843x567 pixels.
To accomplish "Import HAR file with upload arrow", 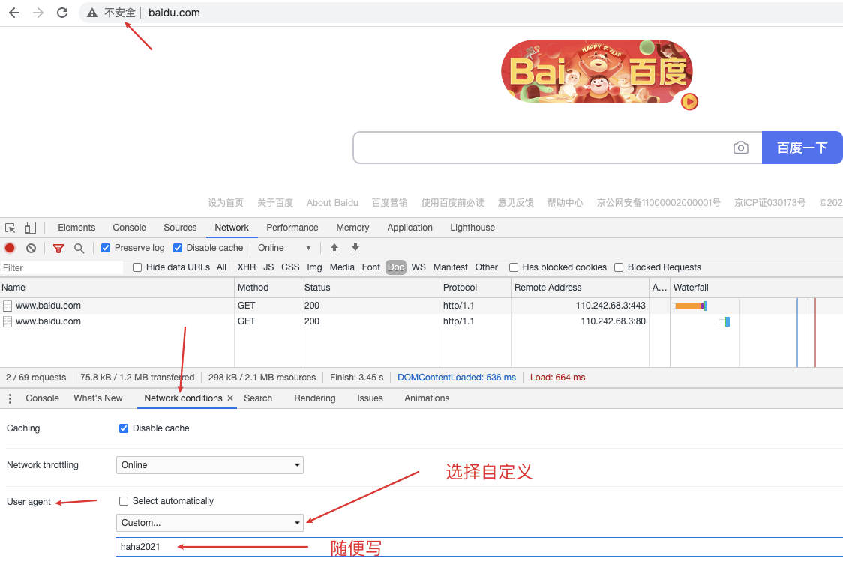I will point(334,248).
